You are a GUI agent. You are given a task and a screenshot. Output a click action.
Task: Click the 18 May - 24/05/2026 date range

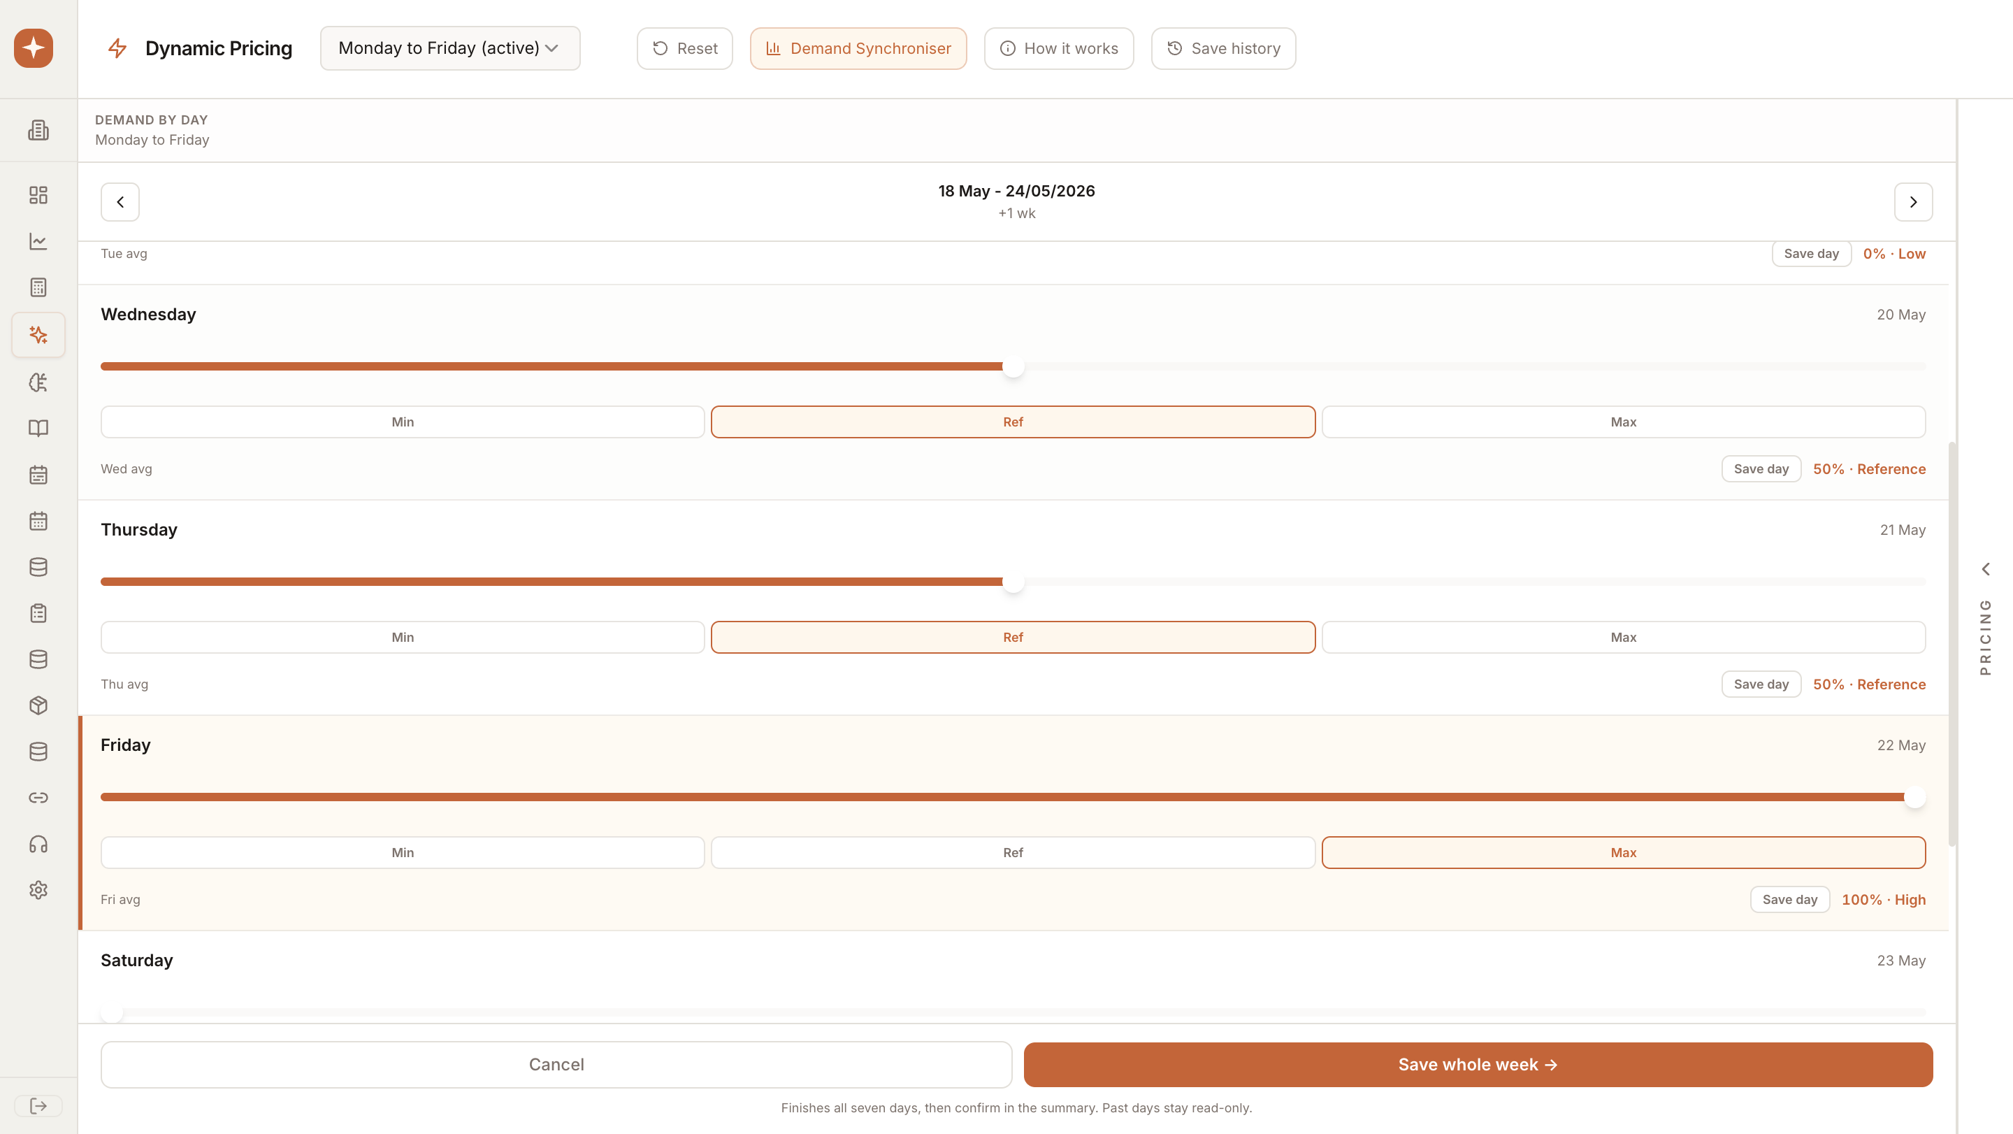click(1017, 192)
